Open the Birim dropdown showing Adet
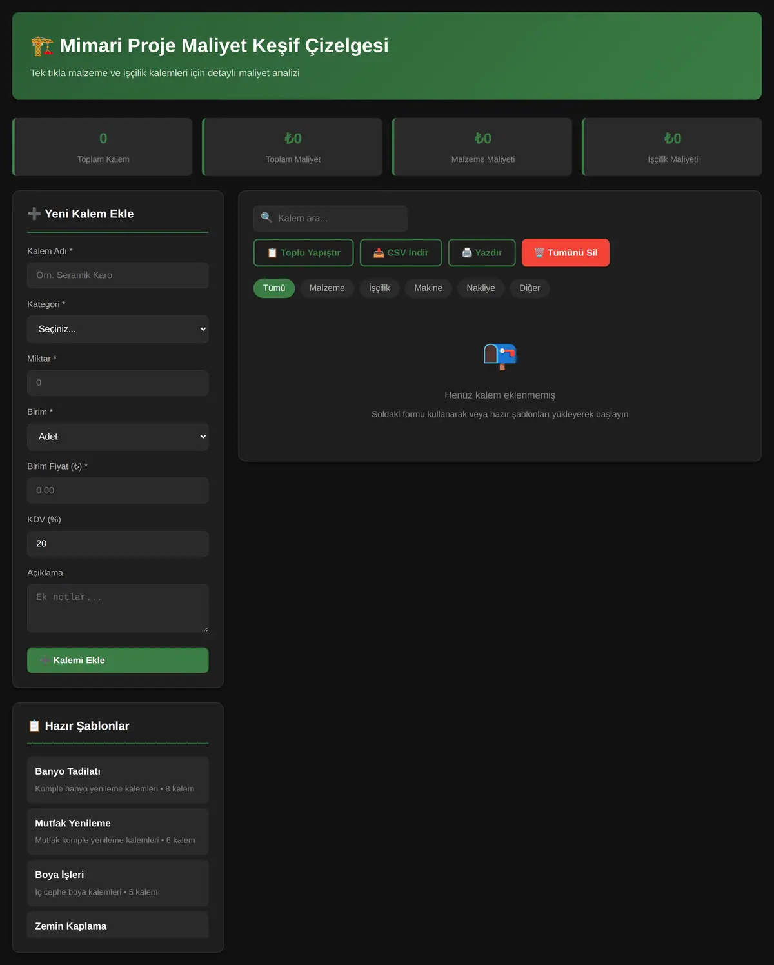This screenshot has width=774, height=965. click(x=118, y=437)
